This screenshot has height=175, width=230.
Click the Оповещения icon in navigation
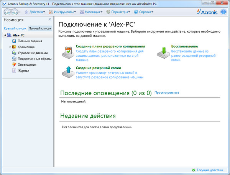tap(14, 65)
